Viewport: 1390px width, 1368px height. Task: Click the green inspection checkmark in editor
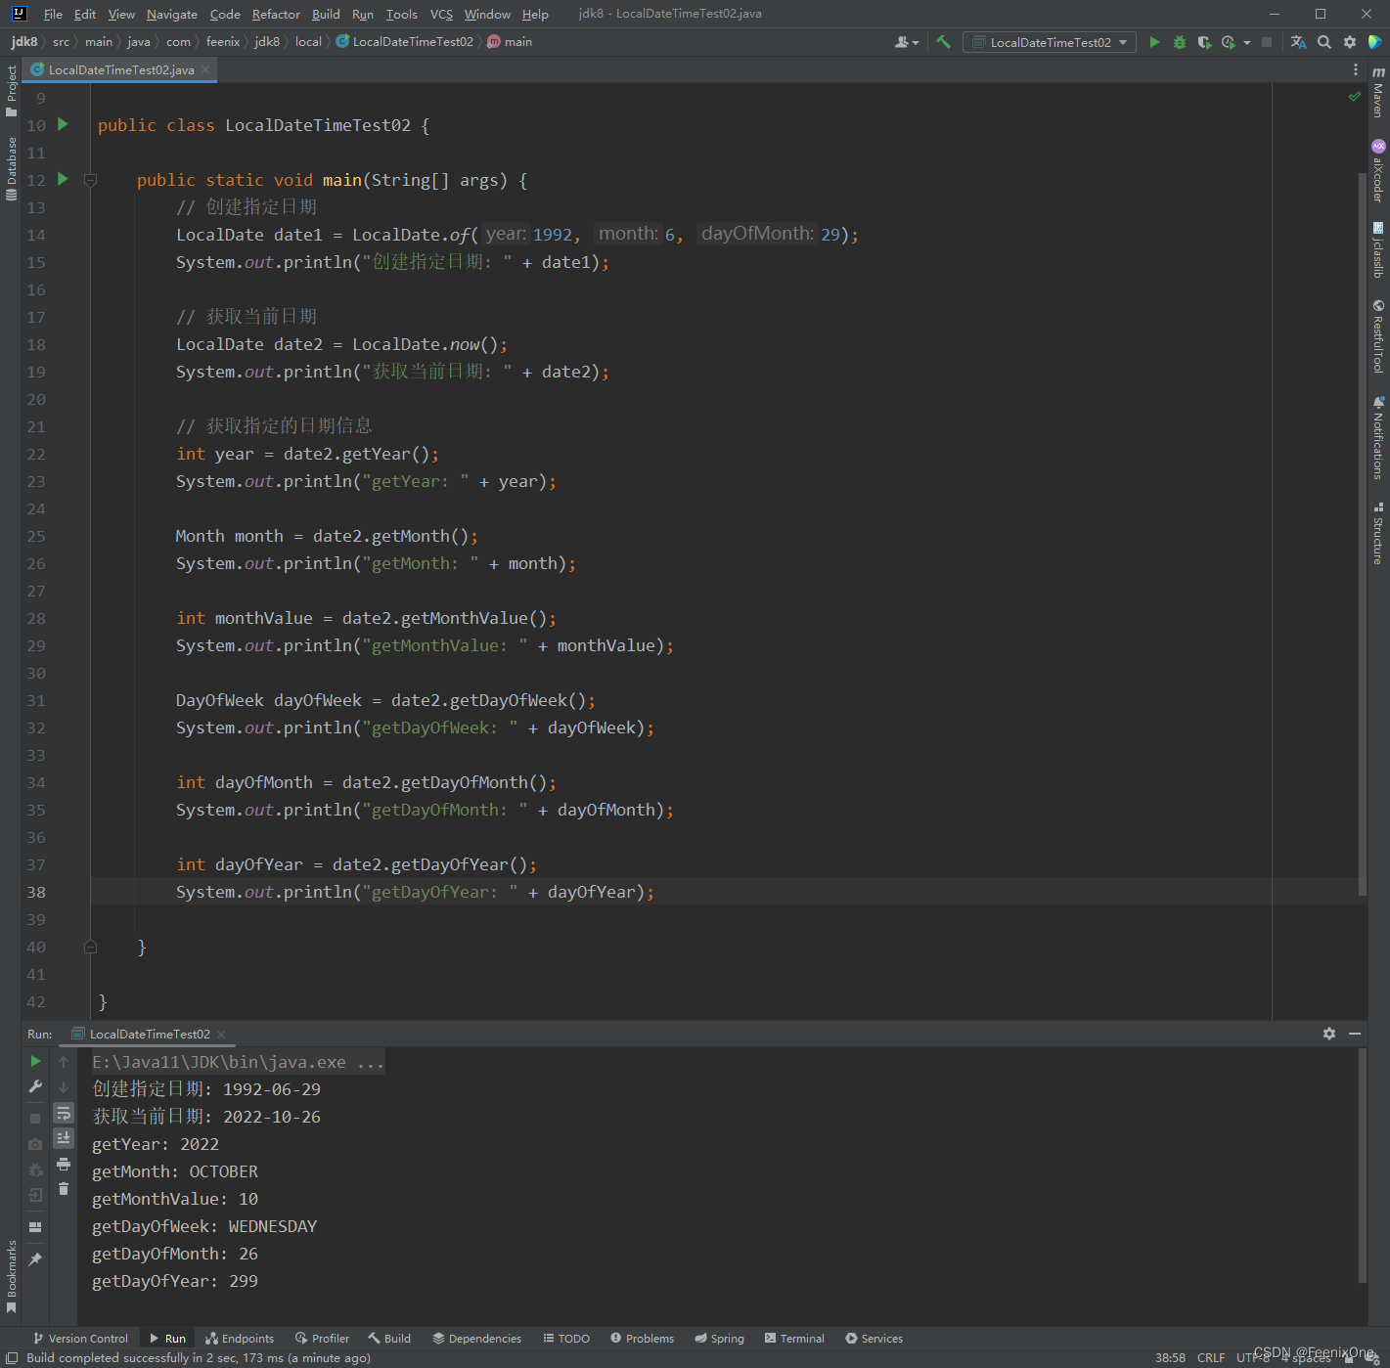pos(1355,96)
